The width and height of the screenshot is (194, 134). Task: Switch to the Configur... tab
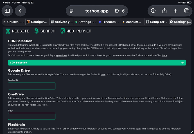point(37,22)
